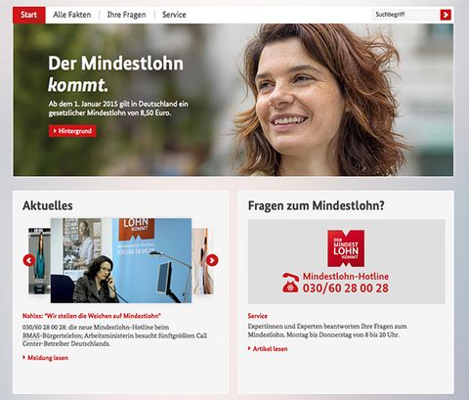Show the previous Aktuelles carousel slide
The width and height of the screenshot is (469, 400).
(29, 260)
